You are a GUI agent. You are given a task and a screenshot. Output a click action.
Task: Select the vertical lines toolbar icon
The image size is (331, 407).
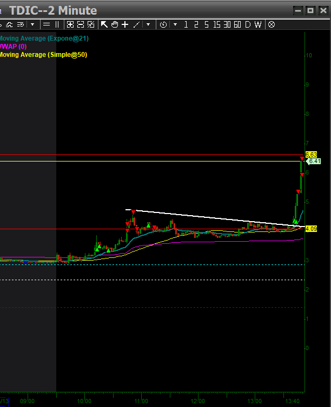coord(57,25)
